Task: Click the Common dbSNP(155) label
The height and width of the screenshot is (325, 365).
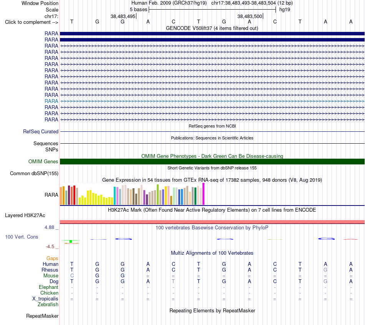Action: coord(34,173)
